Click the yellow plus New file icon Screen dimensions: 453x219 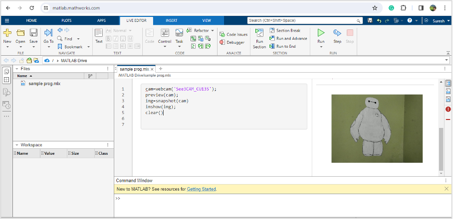tap(7, 32)
